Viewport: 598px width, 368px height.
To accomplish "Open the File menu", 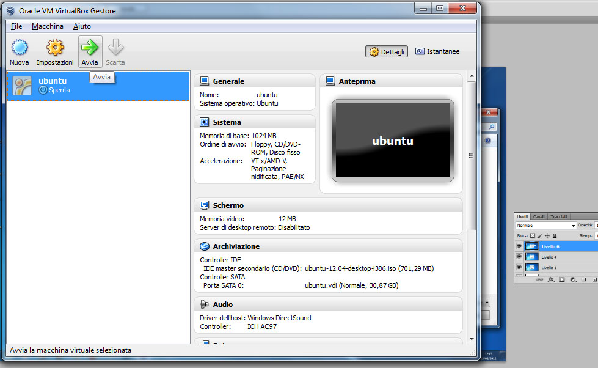I will 16,26.
